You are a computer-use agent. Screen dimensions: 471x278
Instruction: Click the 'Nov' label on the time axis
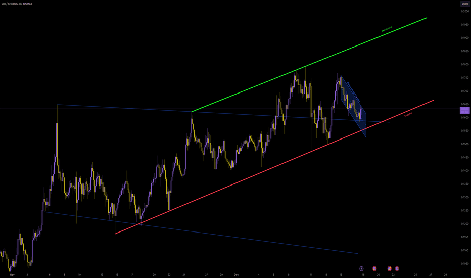12,274
